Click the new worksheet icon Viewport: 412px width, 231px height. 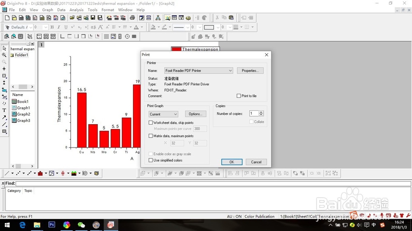coord(21,18)
